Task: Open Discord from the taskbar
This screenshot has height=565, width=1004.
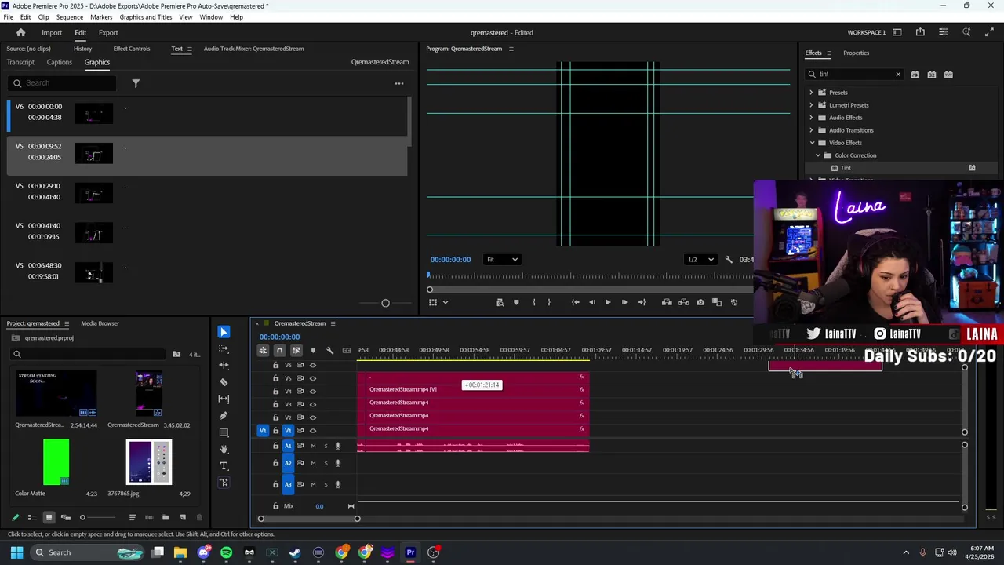Action: [x=204, y=552]
